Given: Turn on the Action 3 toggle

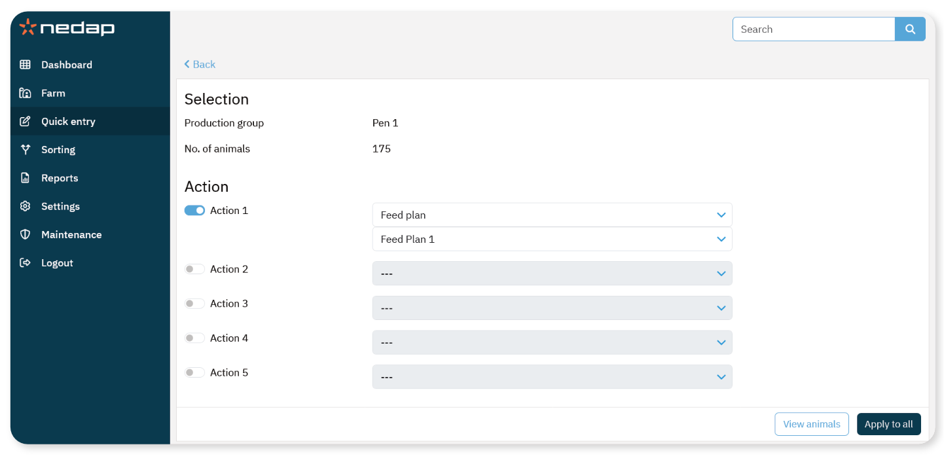Looking at the screenshot, I should click(x=194, y=304).
